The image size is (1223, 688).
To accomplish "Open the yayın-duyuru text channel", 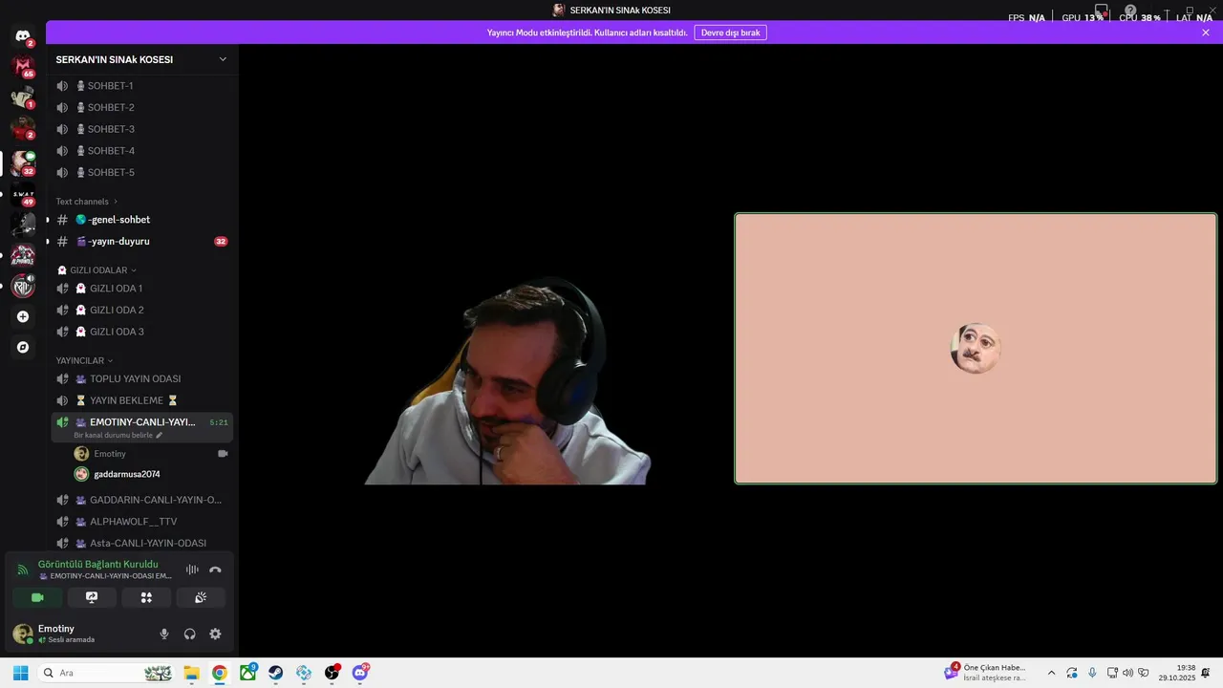I will [142, 242].
